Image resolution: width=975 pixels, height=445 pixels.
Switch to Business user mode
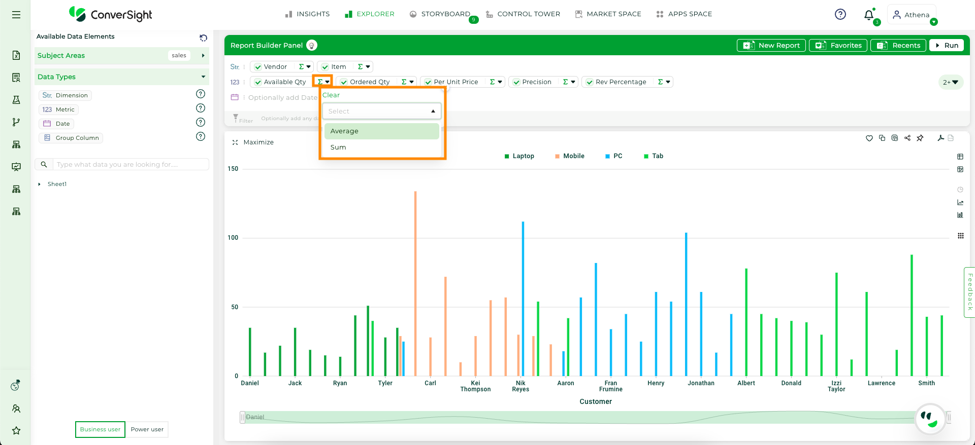click(100, 429)
